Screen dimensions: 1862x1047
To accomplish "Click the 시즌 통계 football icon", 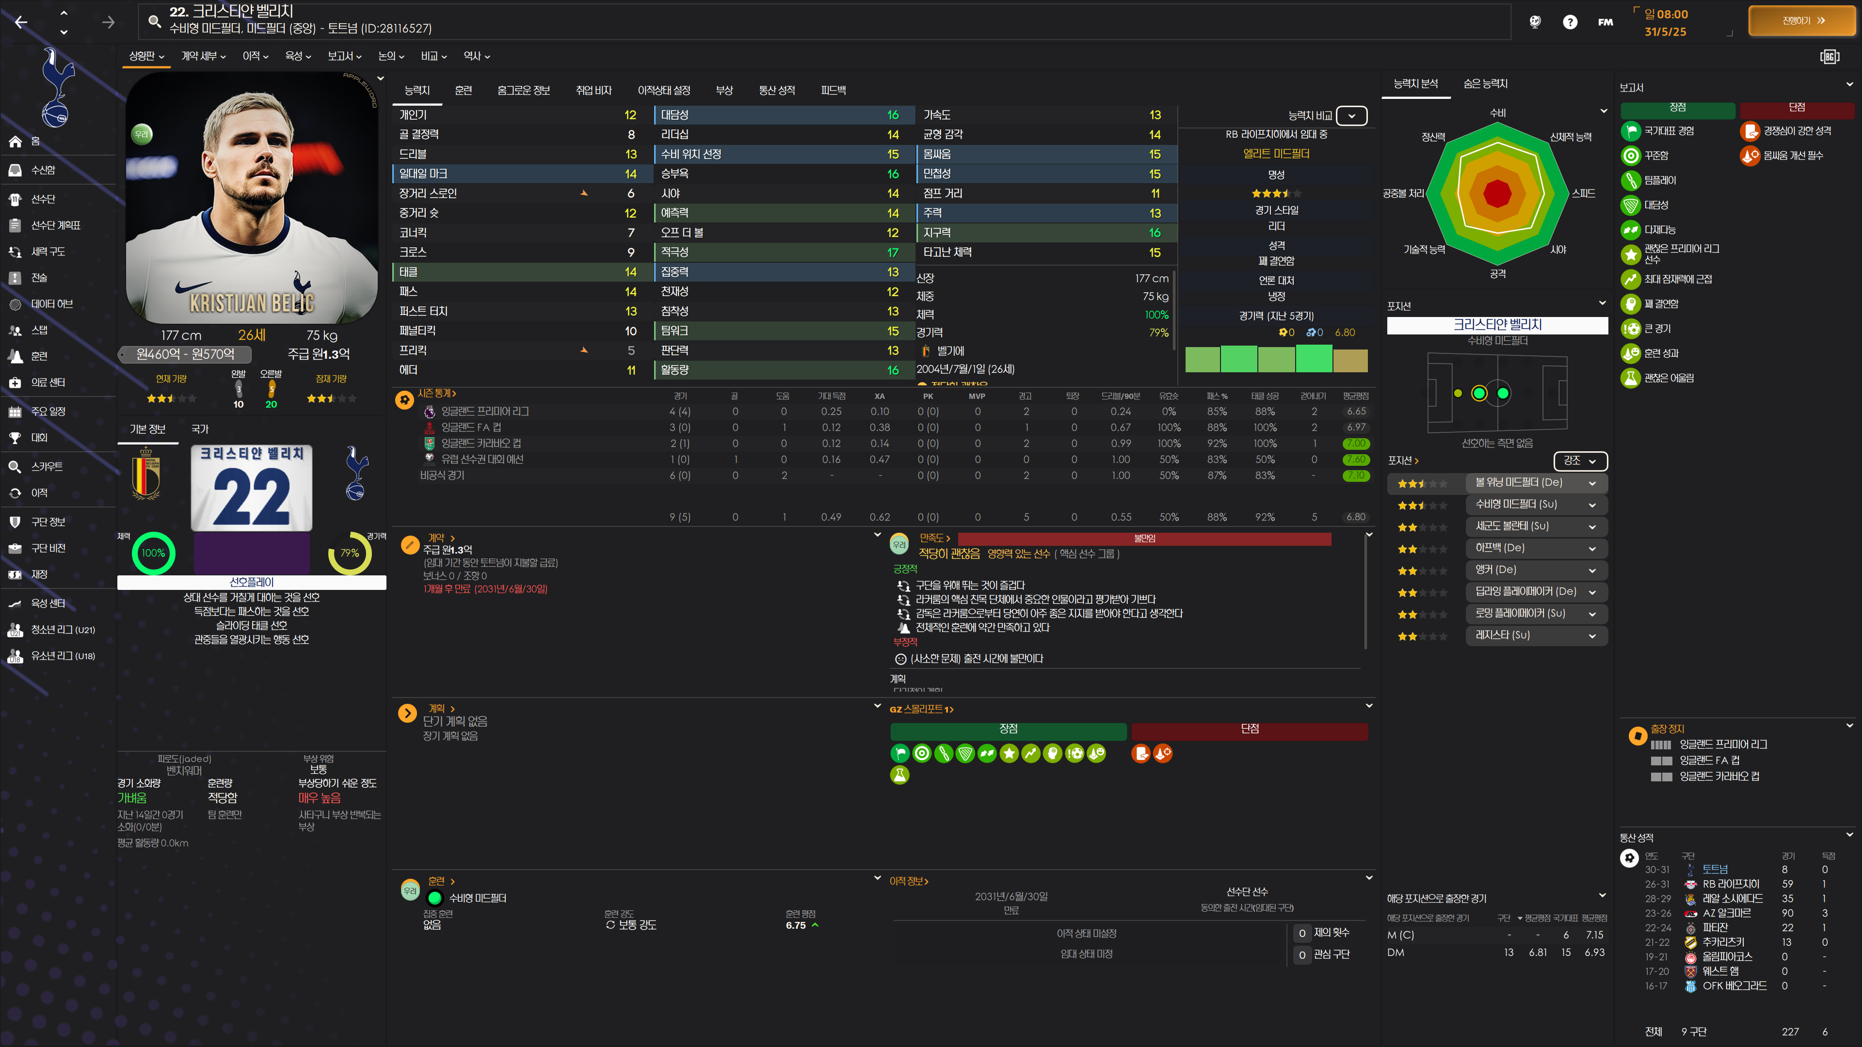I will point(405,399).
